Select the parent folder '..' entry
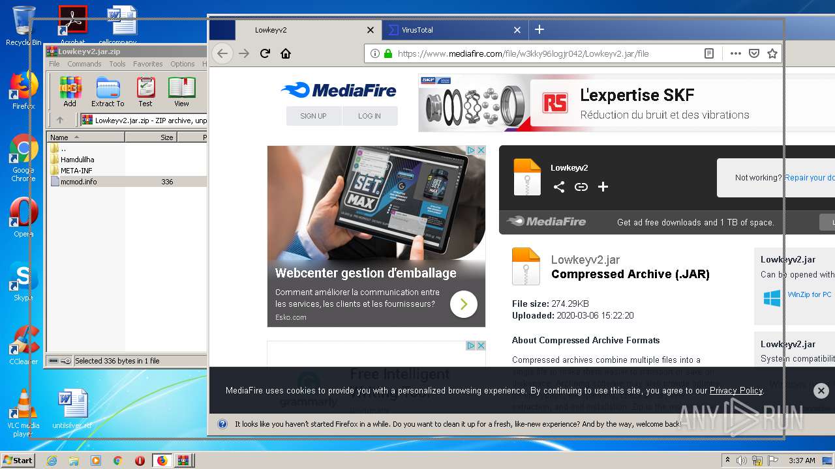Viewport: 835px width, 469px height. click(63, 149)
